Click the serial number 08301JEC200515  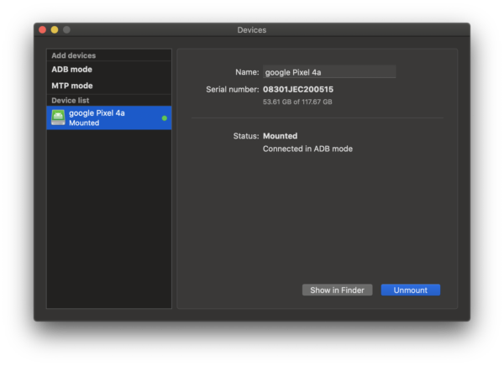(x=298, y=89)
